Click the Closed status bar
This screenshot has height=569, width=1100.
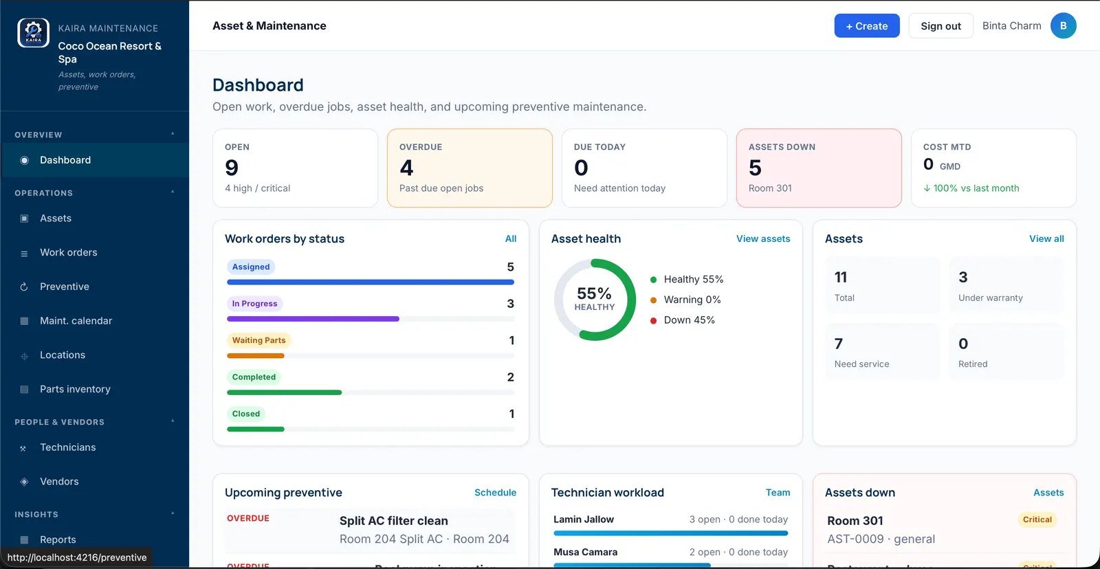click(x=371, y=429)
